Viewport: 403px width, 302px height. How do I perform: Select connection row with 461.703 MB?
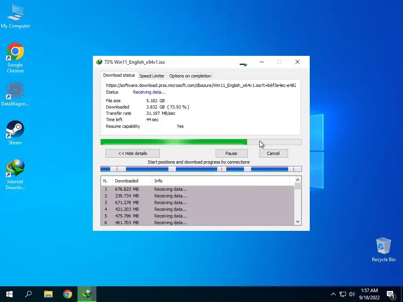[x=198, y=223]
